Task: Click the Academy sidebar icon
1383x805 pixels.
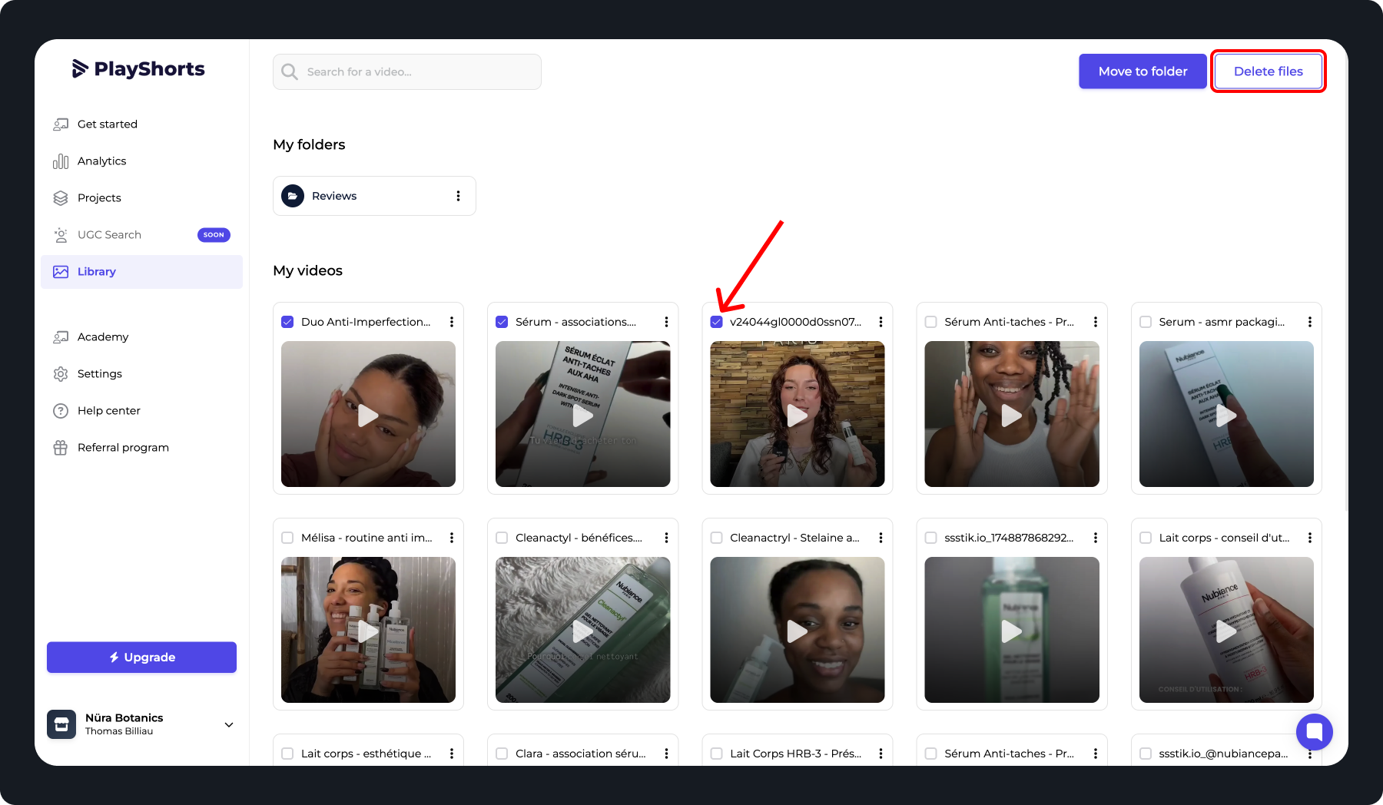Action: [61, 337]
